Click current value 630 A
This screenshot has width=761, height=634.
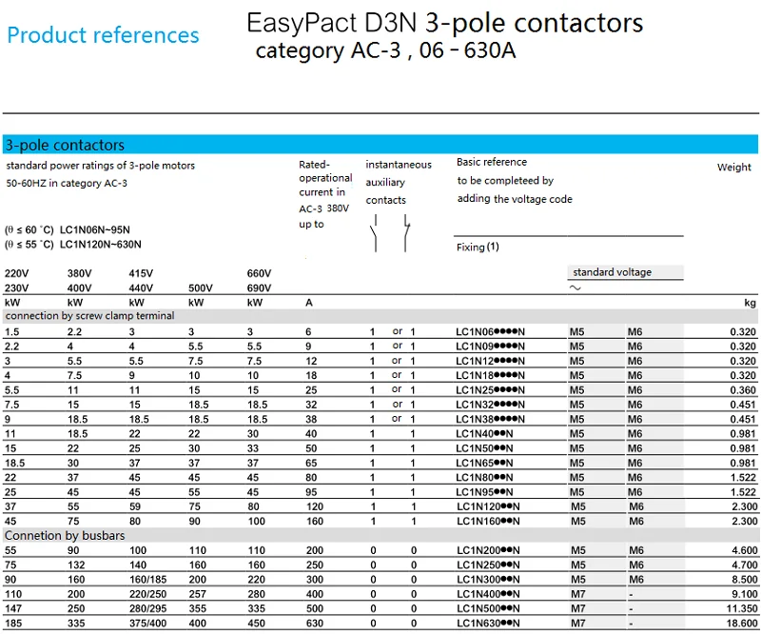(x=315, y=624)
